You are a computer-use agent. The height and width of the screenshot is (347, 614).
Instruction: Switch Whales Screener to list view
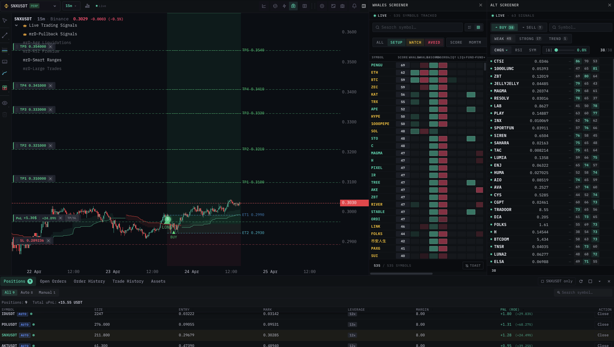click(x=470, y=27)
